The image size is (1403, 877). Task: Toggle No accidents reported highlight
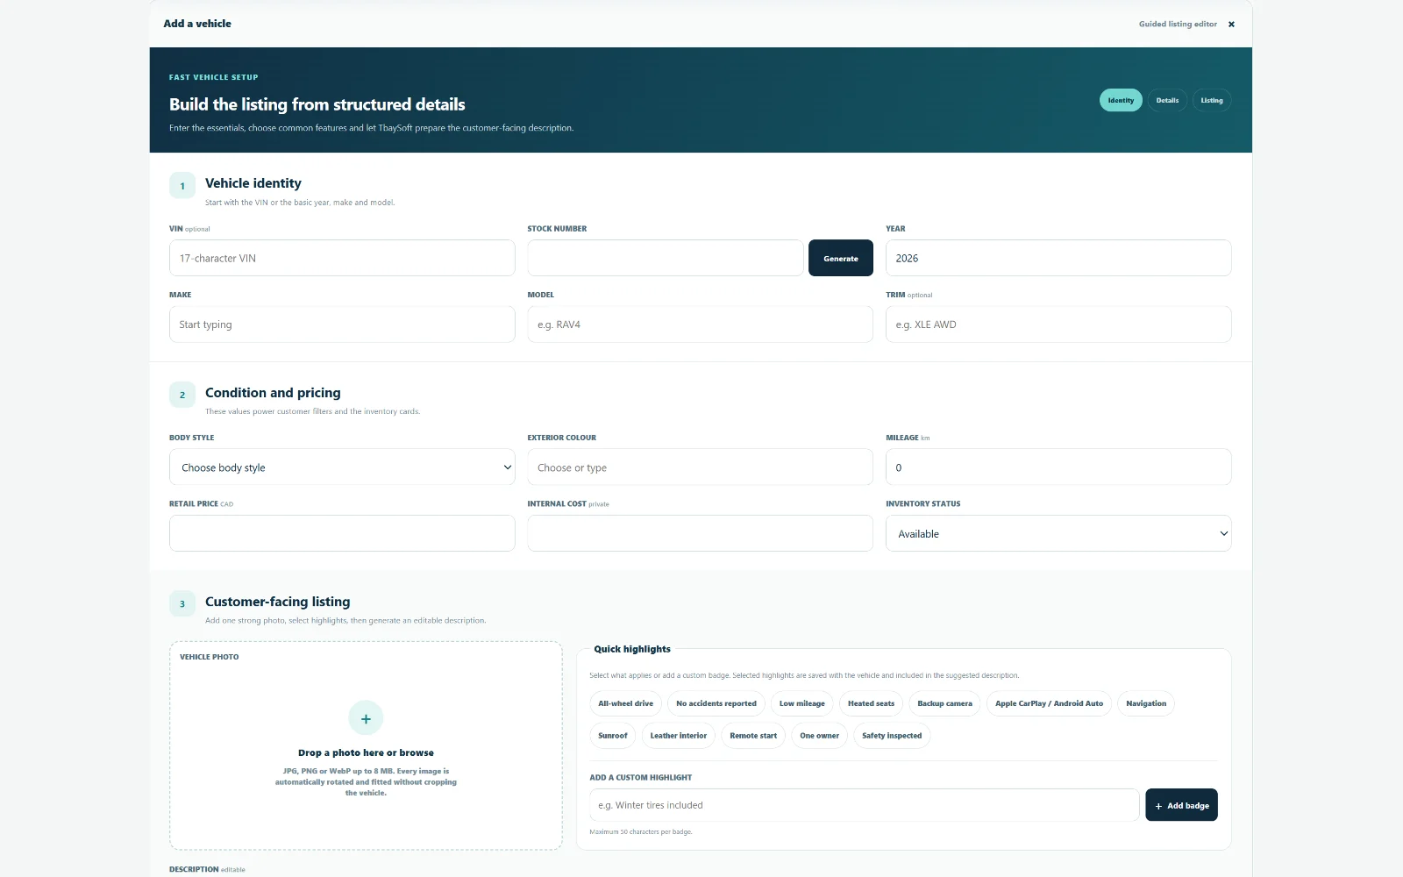(x=716, y=703)
